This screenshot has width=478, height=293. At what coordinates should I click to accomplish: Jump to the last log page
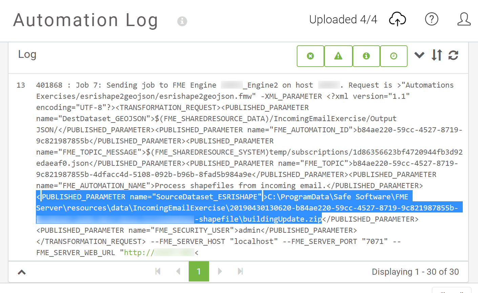pos(240,271)
